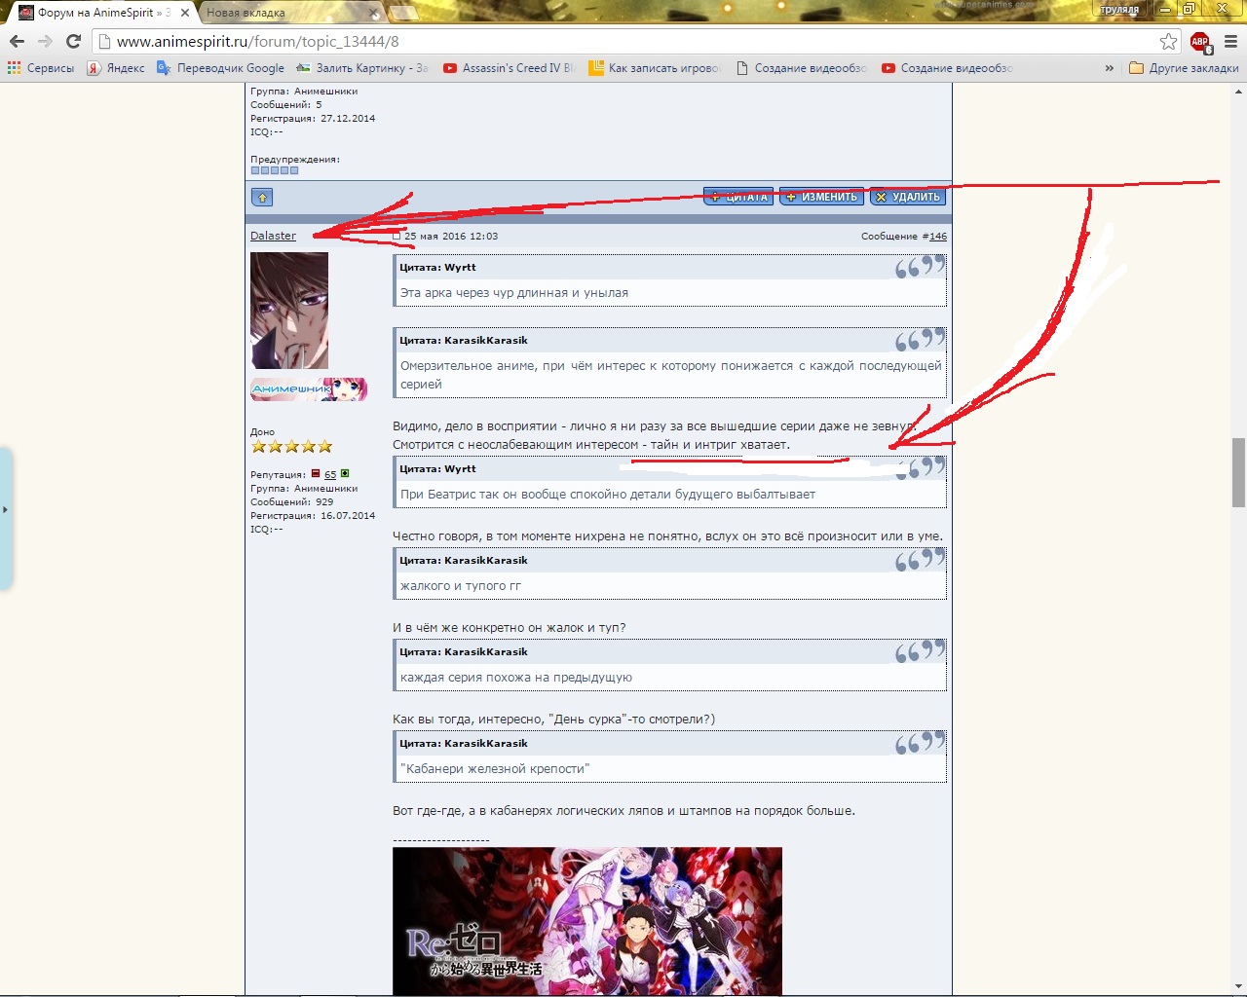Close the Новая вкладка tab
1247x997 pixels.
(375, 13)
